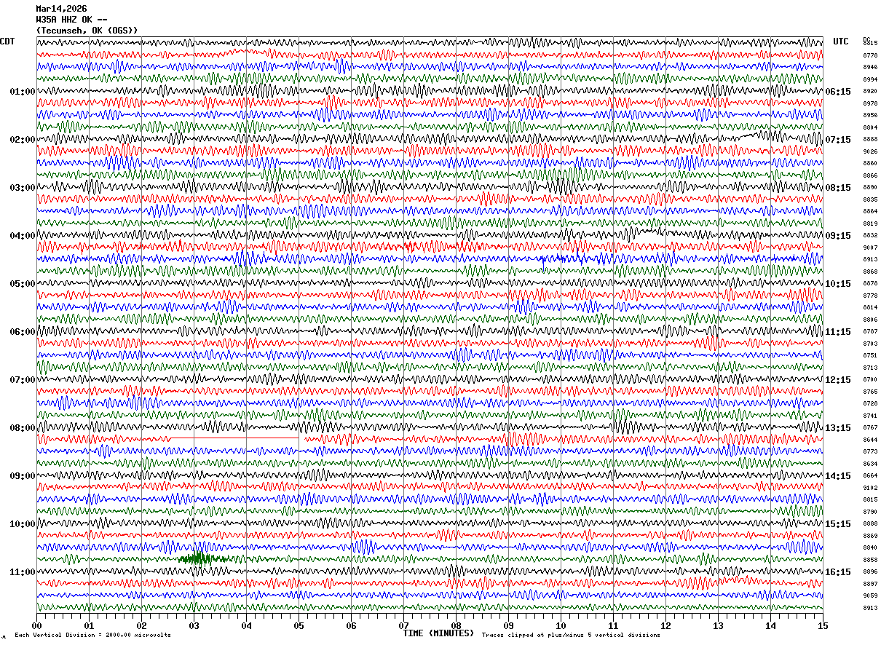Click the 13:15 UTC time label

pyautogui.click(x=838, y=428)
